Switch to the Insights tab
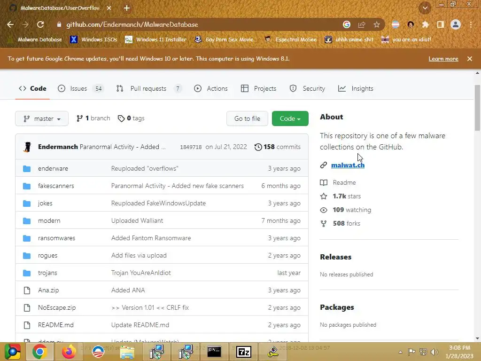481x361 pixels. click(x=356, y=88)
